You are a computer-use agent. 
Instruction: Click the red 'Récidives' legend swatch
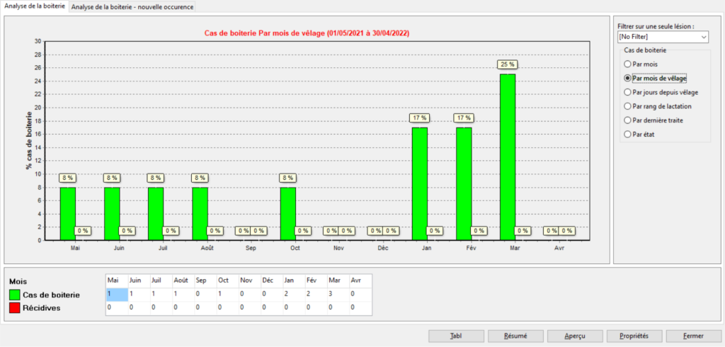pyautogui.click(x=15, y=307)
